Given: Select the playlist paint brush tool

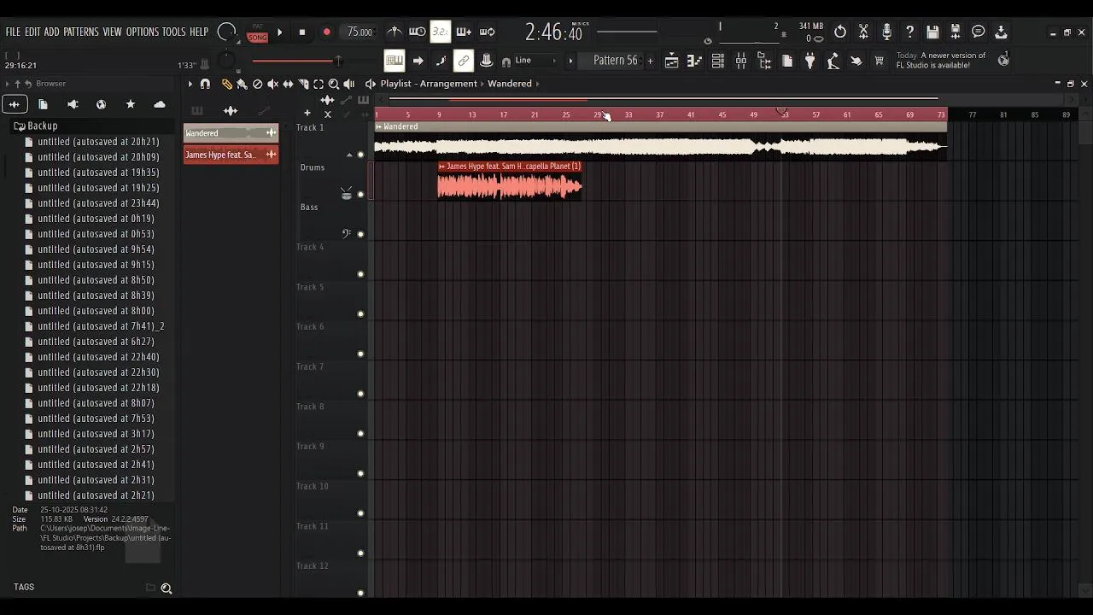Looking at the screenshot, I should [x=243, y=84].
